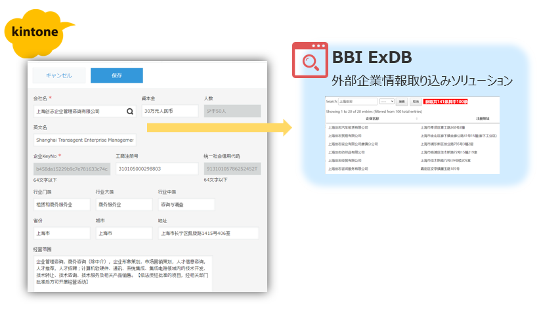Select the first company row in the results table
Screen dimensions: 539x311
click(x=351, y=127)
